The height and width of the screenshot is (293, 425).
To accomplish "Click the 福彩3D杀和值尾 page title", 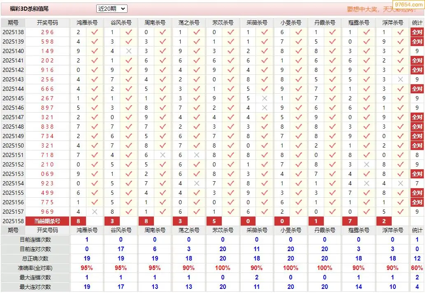I will (x=29, y=9).
